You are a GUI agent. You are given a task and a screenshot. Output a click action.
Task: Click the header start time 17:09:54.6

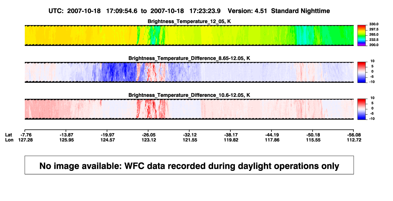pyautogui.click(x=122, y=11)
